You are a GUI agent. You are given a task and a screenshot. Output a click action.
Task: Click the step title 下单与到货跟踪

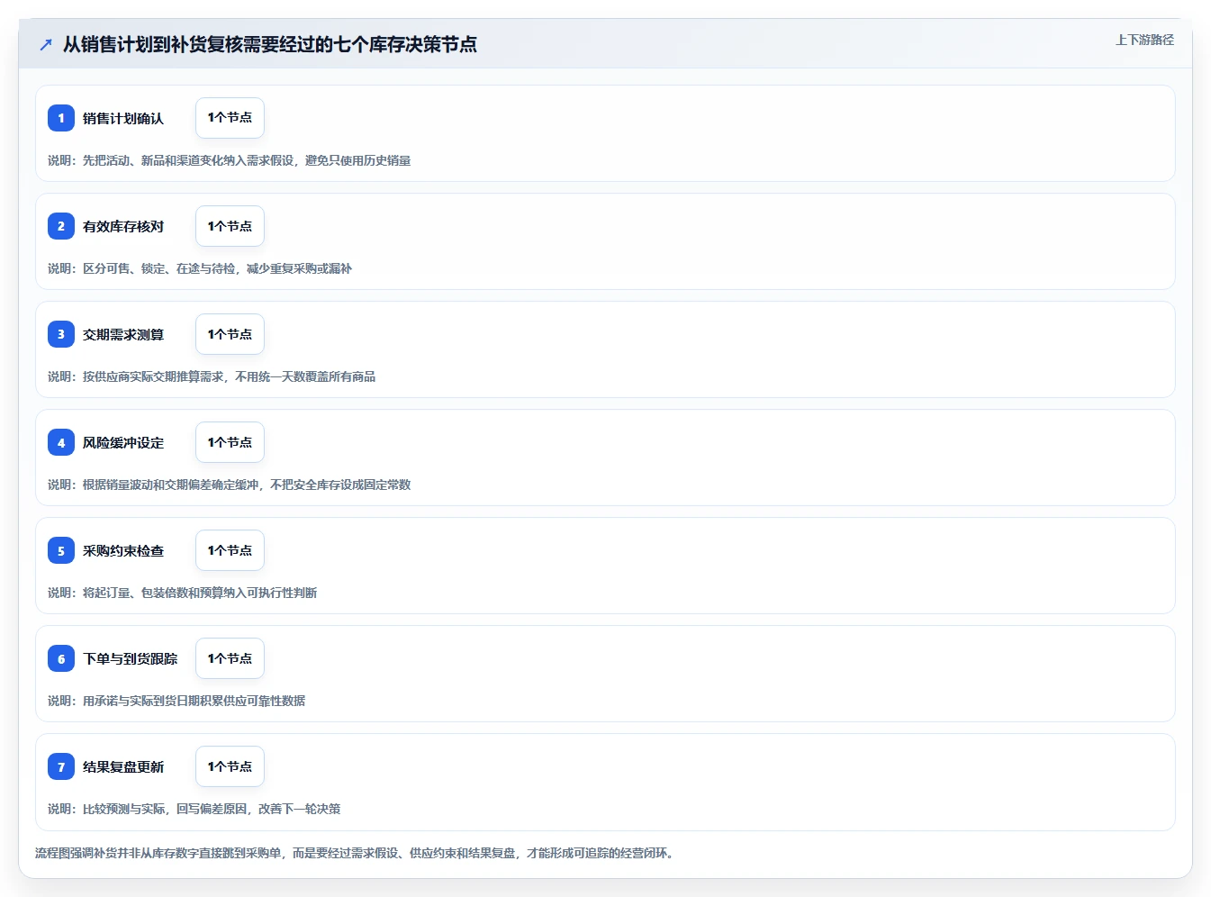click(x=131, y=658)
